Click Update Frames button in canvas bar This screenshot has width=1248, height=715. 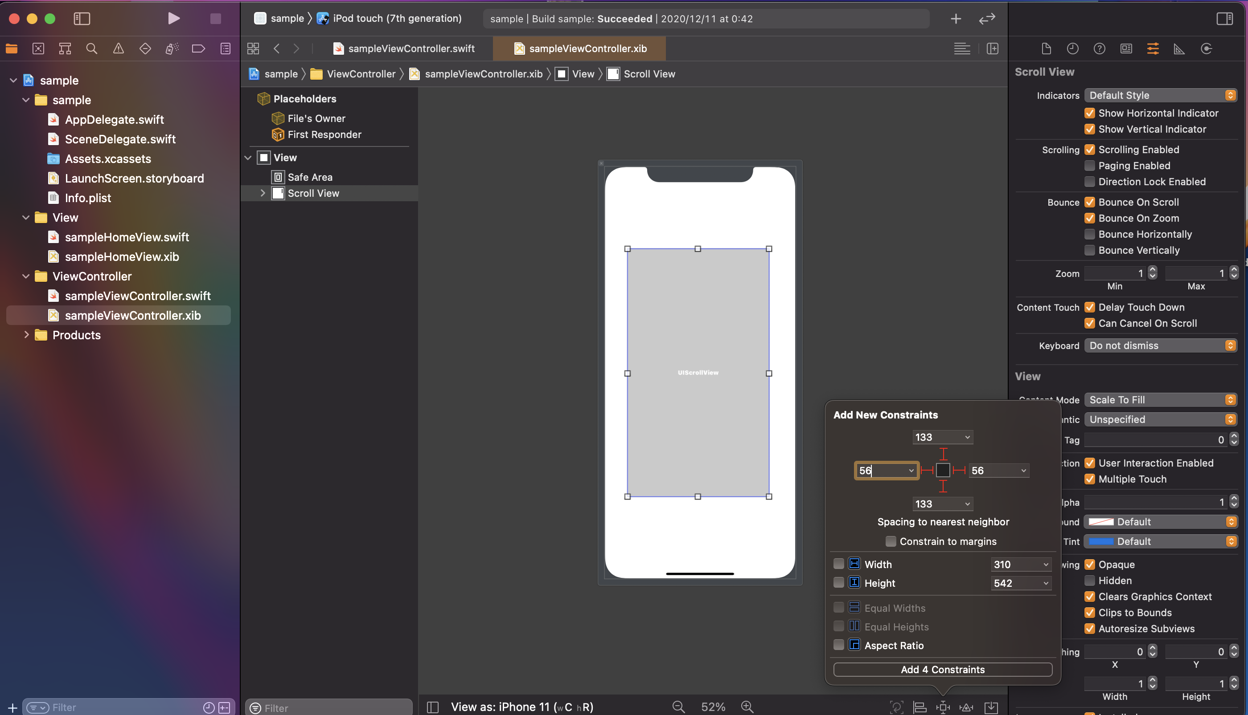(x=897, y=707)
